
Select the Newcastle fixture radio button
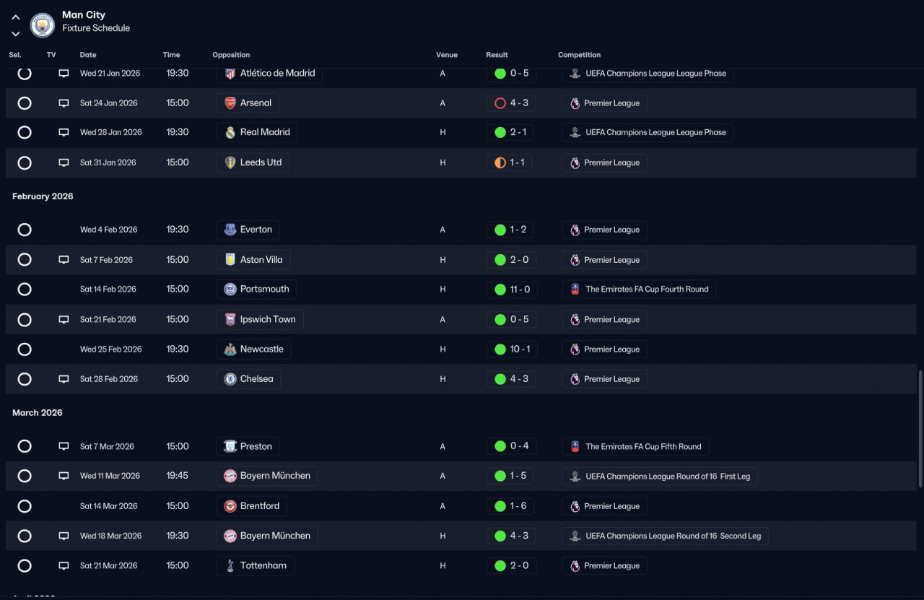(25, 349)
